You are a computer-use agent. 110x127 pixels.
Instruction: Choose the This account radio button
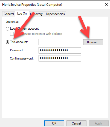click(x=7, y=42)
